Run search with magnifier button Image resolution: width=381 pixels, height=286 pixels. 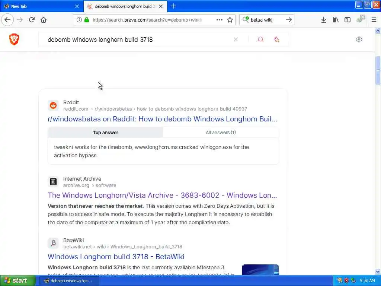260,39
